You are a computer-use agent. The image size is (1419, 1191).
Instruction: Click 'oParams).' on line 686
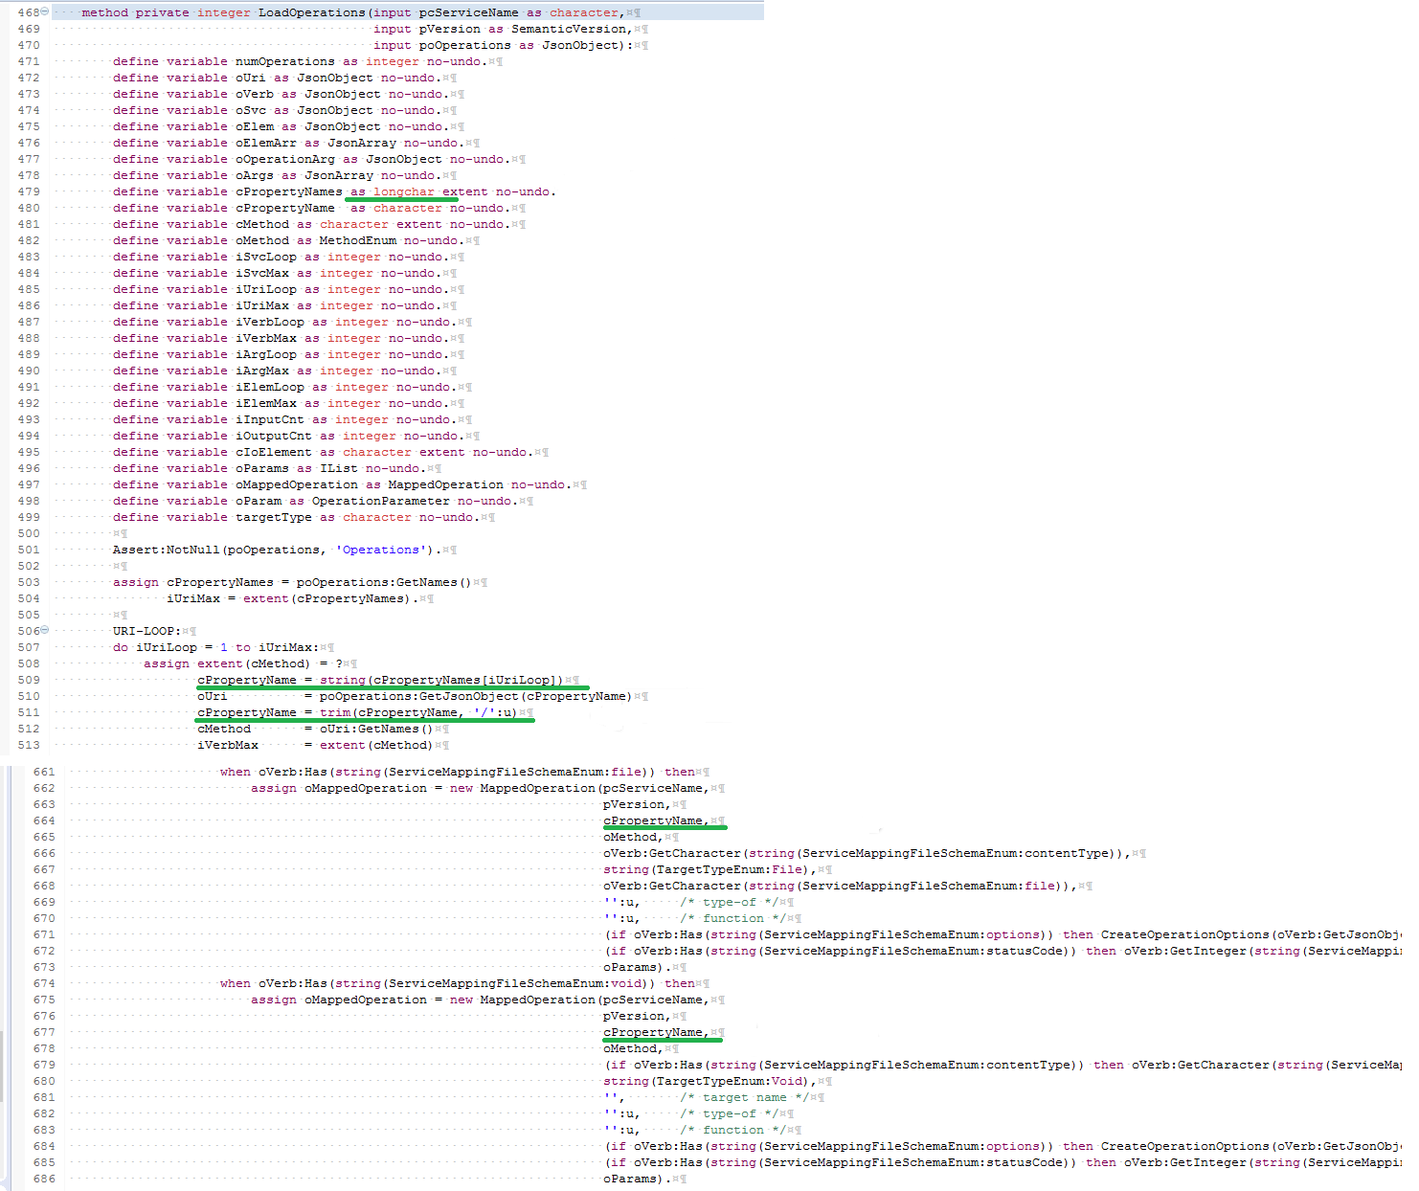[x=638, y=1179]
